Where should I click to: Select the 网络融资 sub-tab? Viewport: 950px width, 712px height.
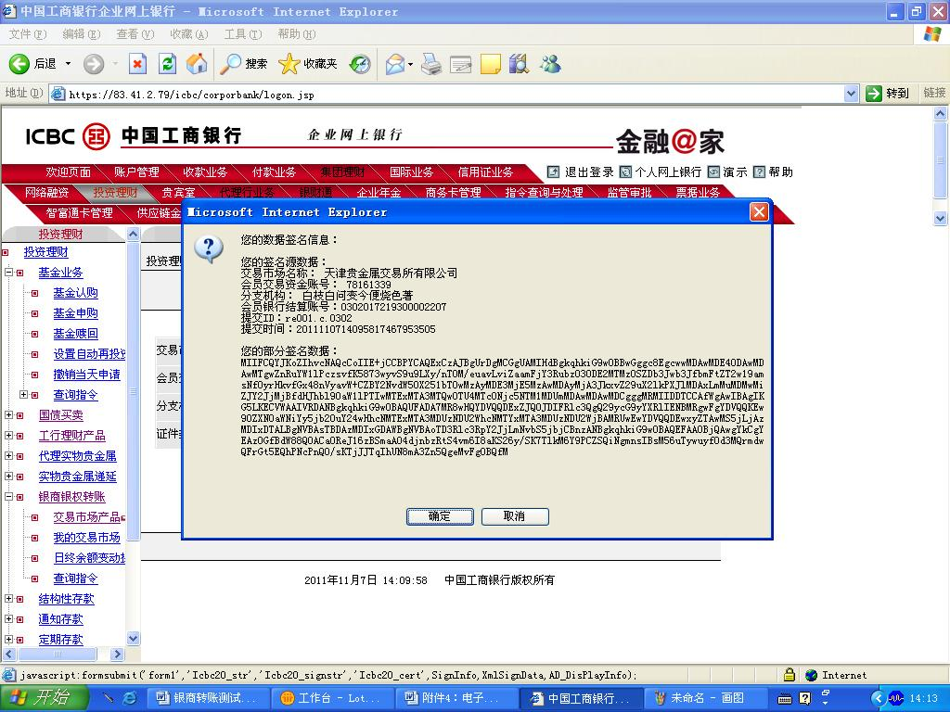coord(46,192)
